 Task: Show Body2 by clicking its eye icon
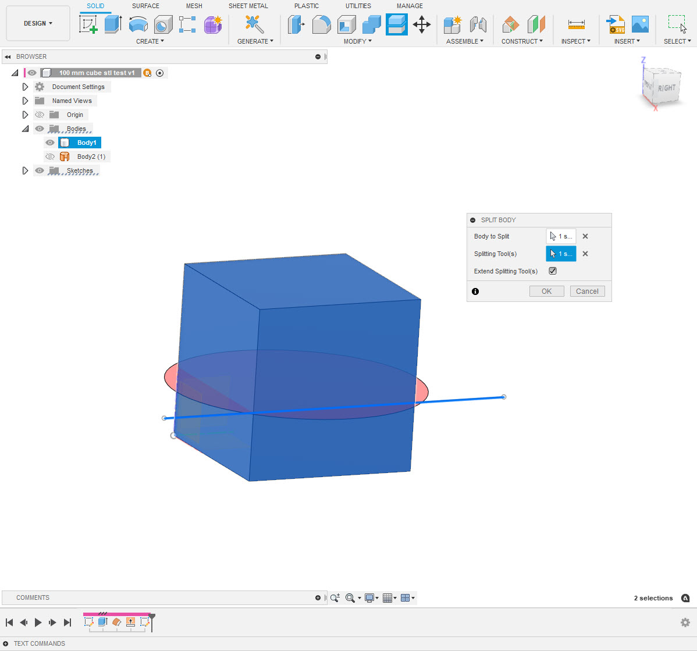pos(50,156)
